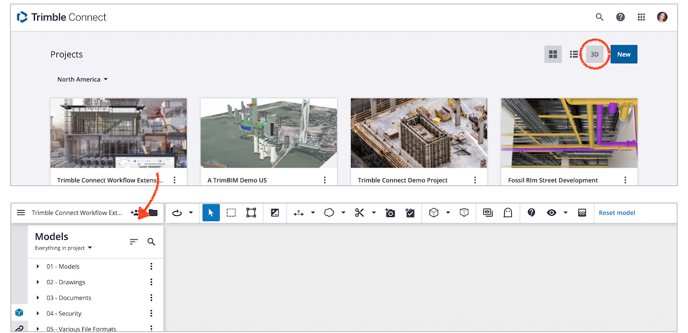Open the markup tool
The width and height of the screenshot is (688, 333).
(410, 213)
